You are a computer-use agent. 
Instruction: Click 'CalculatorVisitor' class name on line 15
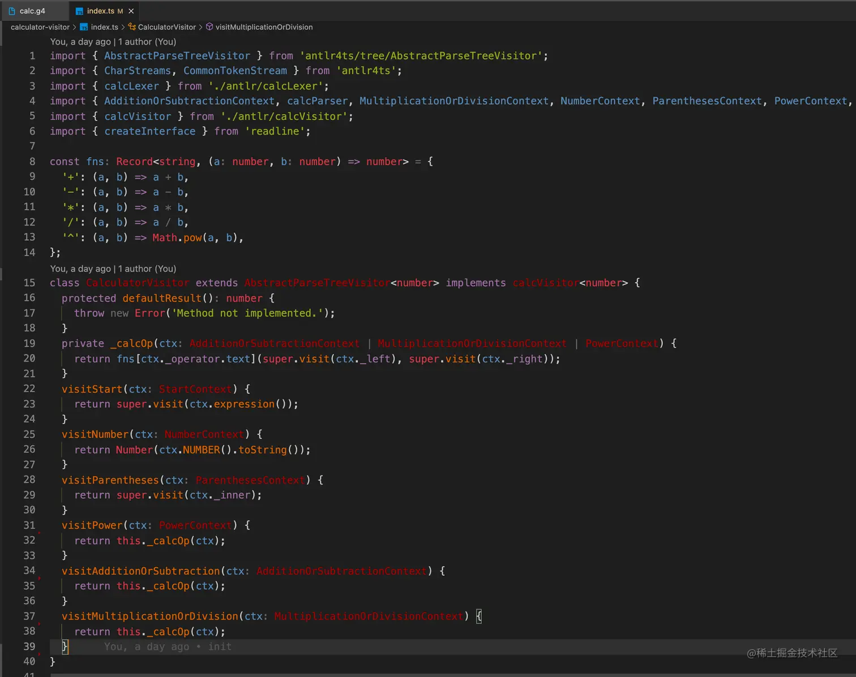[138, 283]
